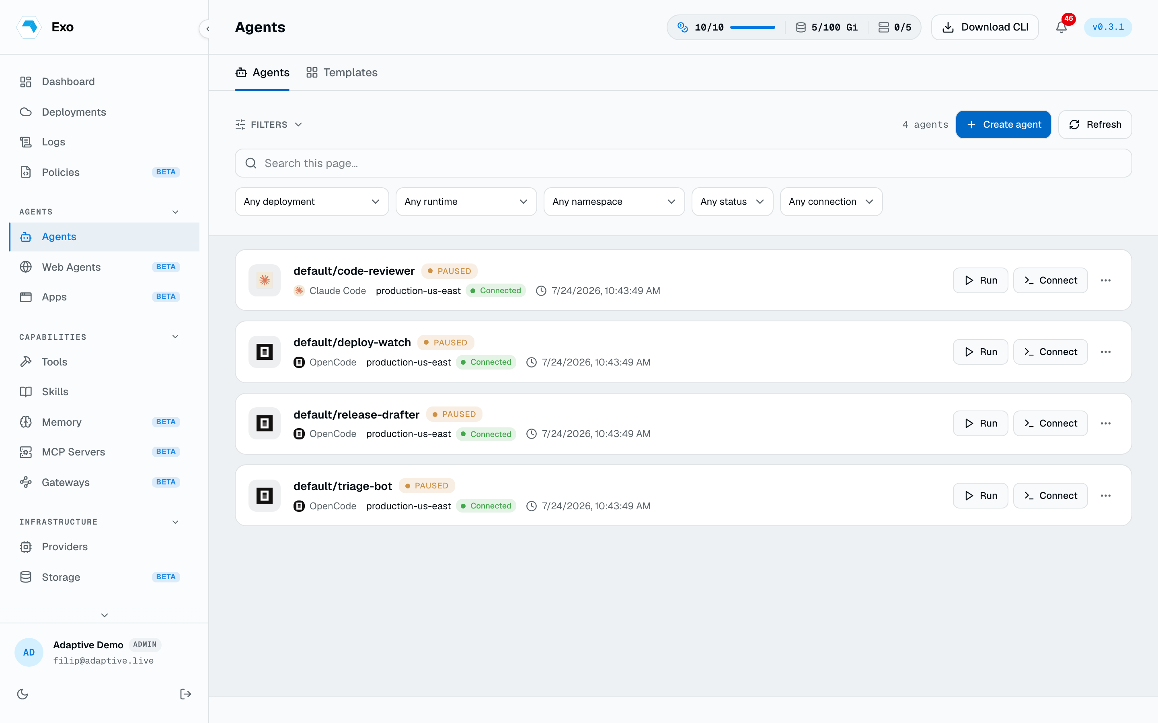This screenshot has height=723, width=1158.
Task: Open more options for default/release-drafter
Action: pos(1105,423)
